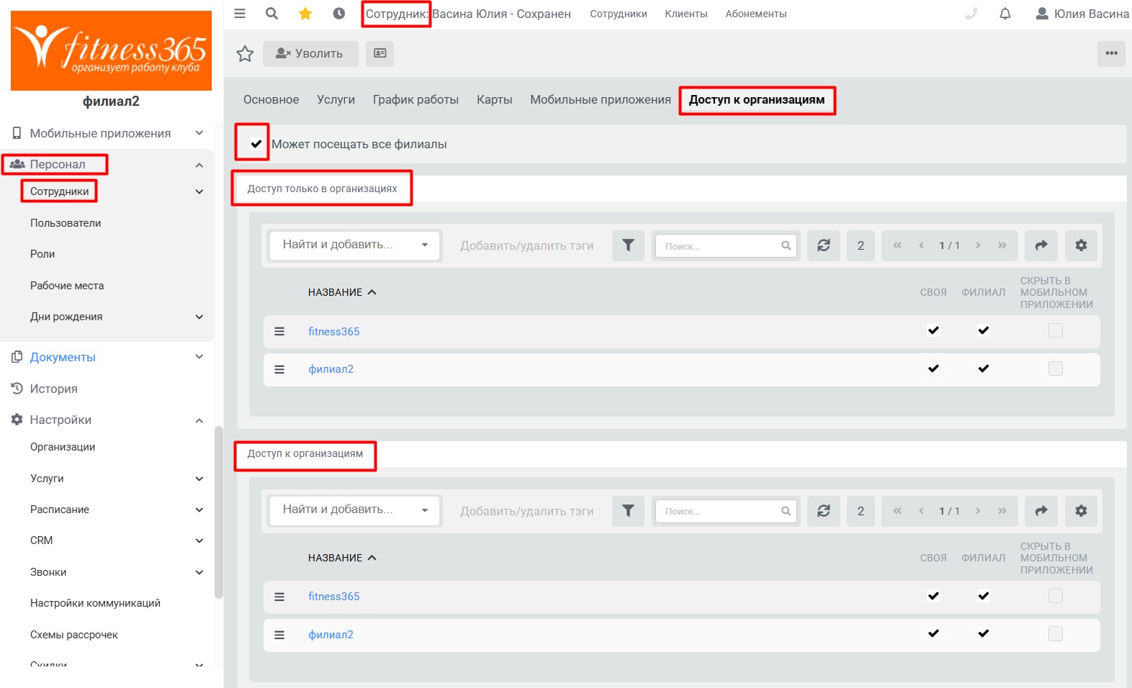Click filter funnel in first organizations table
Viewport: 1132px width, 688px height.
click(x=628, y=245)
